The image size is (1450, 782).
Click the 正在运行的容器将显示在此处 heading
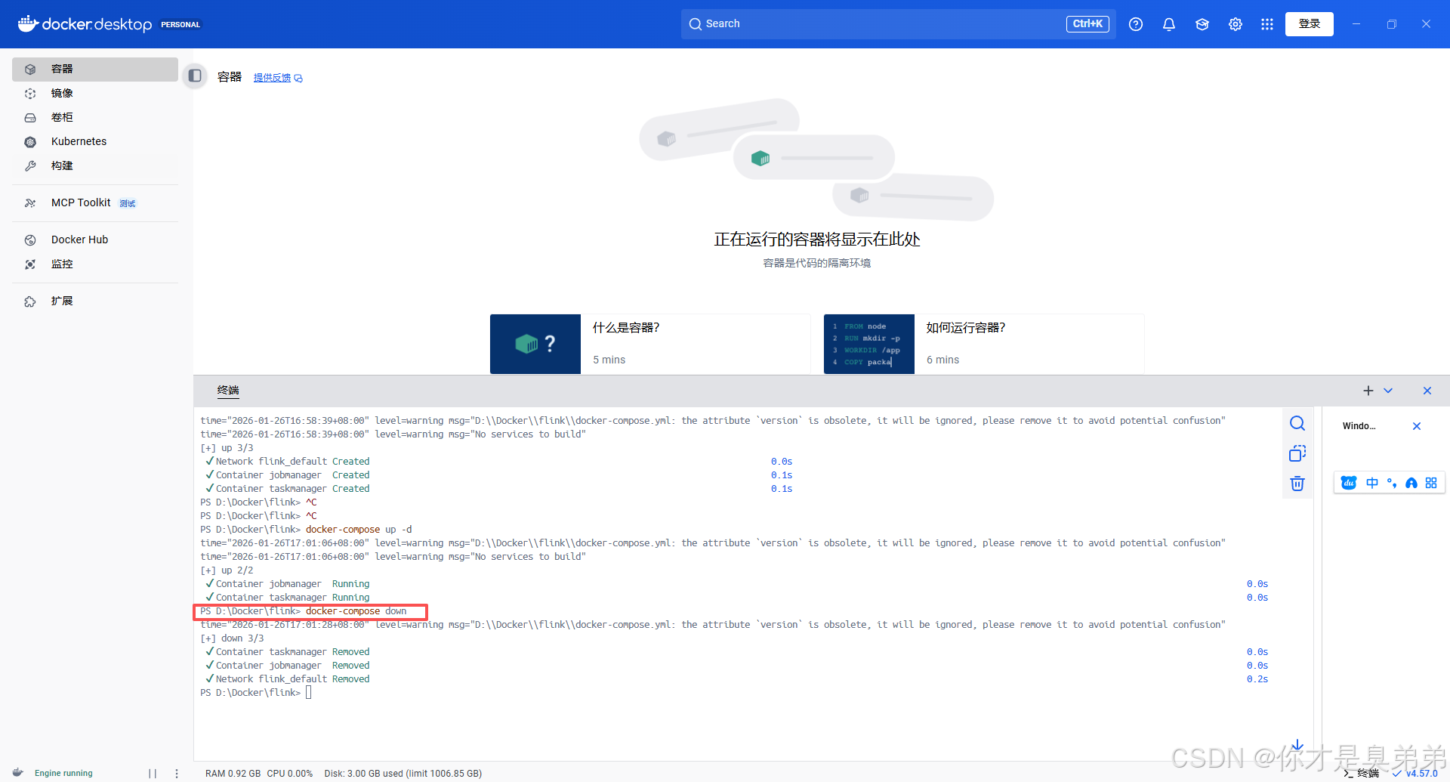(817, 240)
